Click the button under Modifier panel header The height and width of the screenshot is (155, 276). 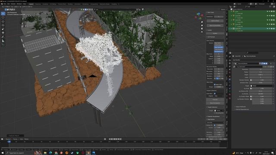click(215, 34)
